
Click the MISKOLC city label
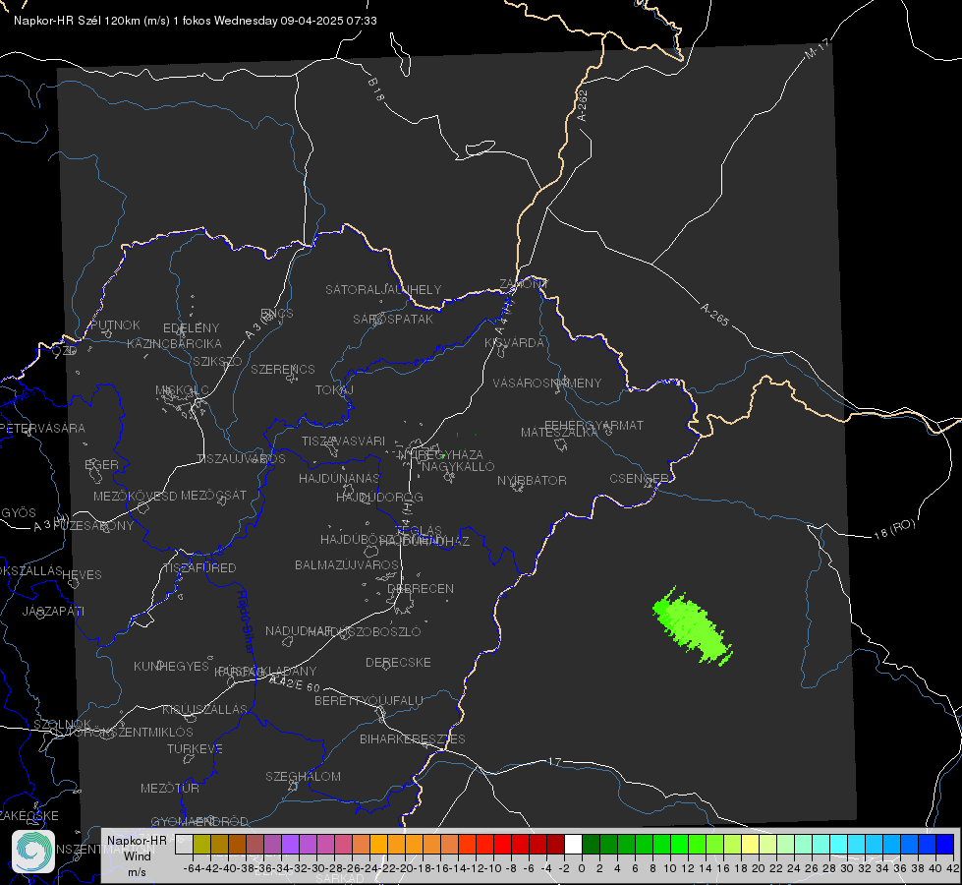tap(182, 390)
